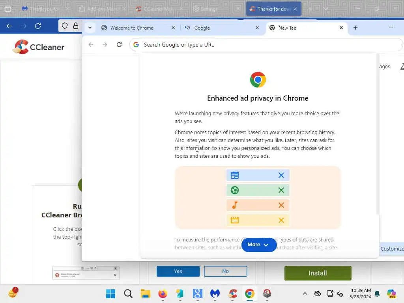Open File Explorer from taskbar
This screenshot has height=303, width=404.
[145, 294]
